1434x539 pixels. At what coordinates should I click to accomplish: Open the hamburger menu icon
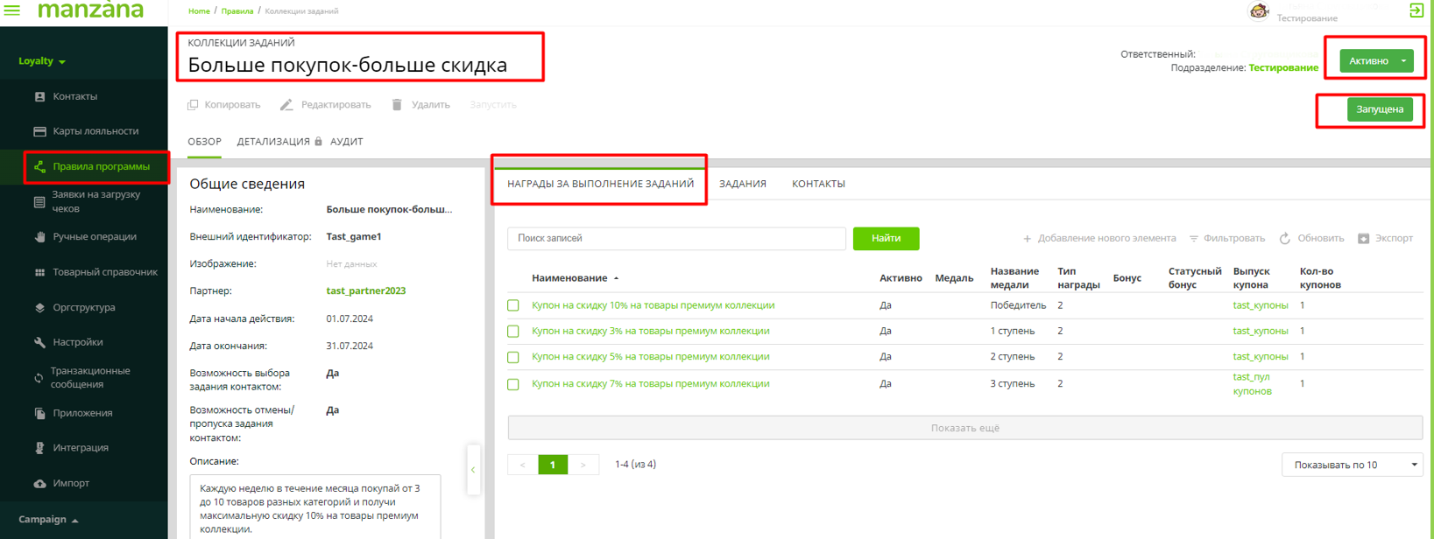point(12,10)
